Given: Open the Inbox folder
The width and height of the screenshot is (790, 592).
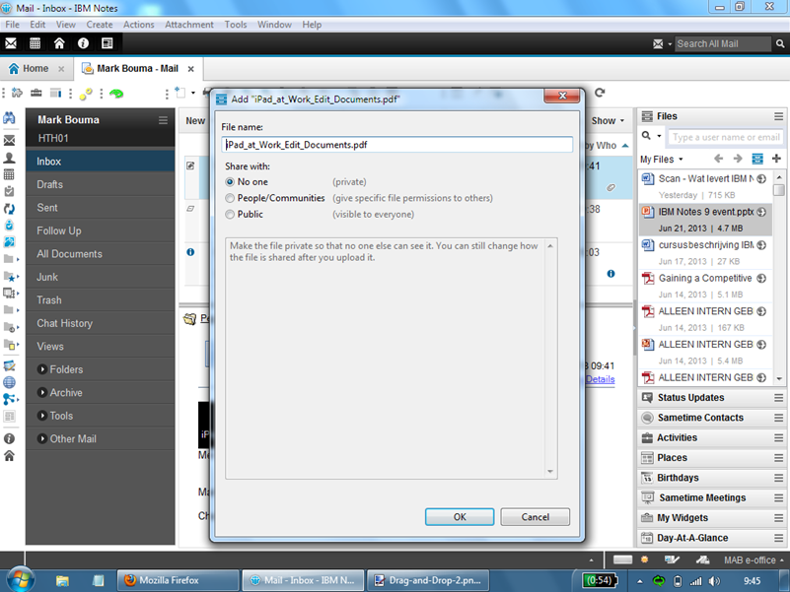Looking at the screenshot, I should tap(101, 162).
